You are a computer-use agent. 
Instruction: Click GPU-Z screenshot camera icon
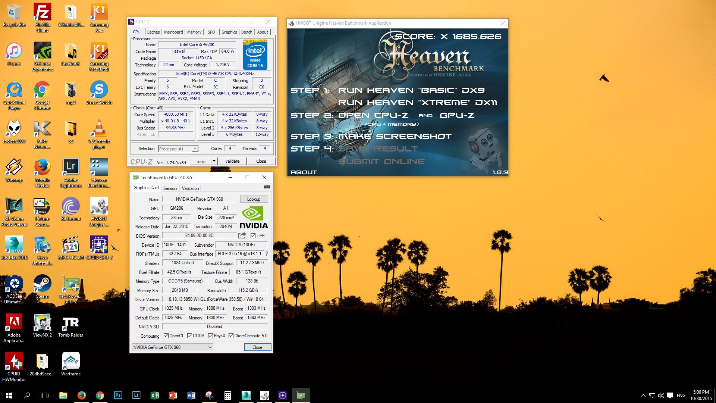(267, 187)
